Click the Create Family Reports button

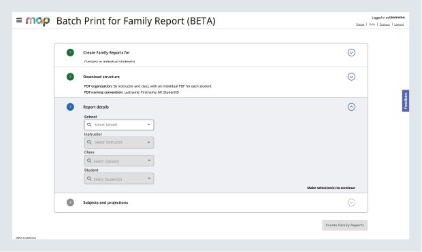(345, 225)
